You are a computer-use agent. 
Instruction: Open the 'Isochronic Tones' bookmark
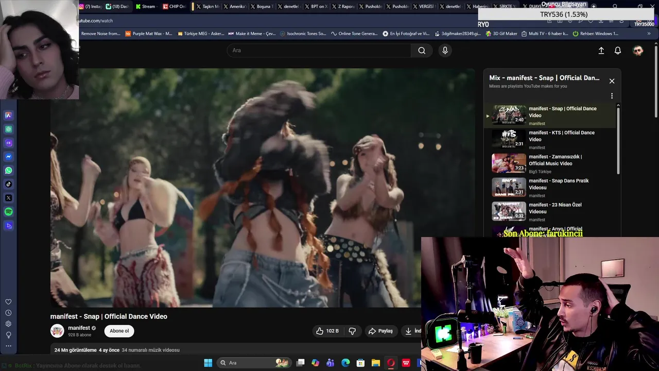pos(303,33)
